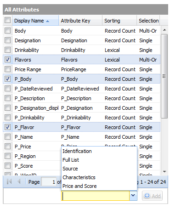Uncheck the Flavors row checkbox
Screen dimensions: 170x209
[7, 60]
